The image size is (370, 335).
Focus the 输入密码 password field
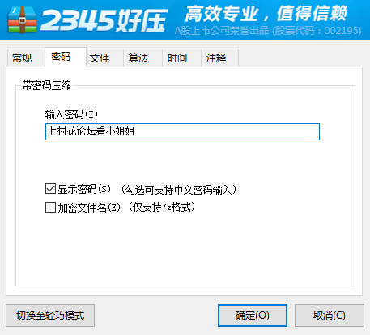click(182, 131)
